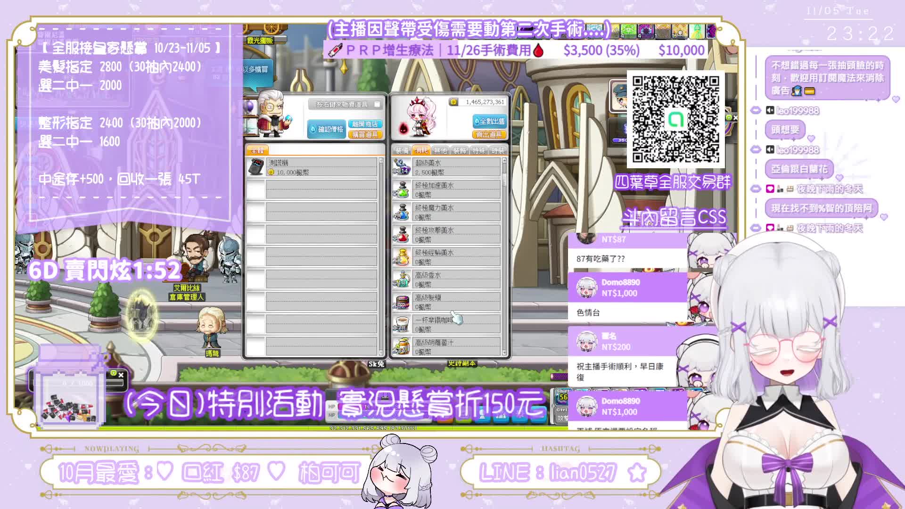Switch to the 時裝 inventory tab

[x=498, y=150]
